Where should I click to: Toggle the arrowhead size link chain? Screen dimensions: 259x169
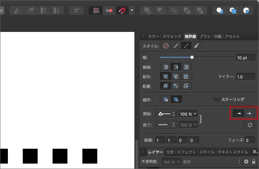(x=201, y=119)
